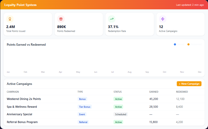Viewport: 208px width, 129px height.
Task: Click the Bonus type badge
Action: [82, 99]
